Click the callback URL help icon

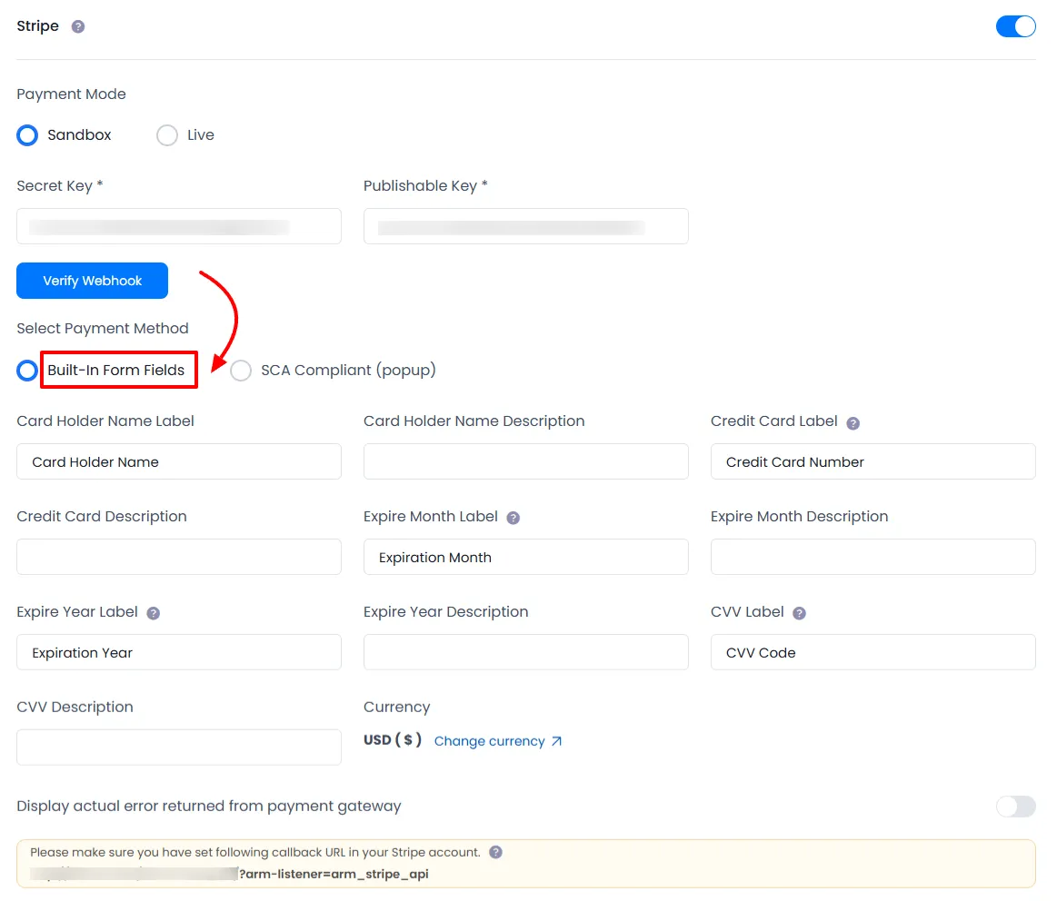[x=495, y=852]
